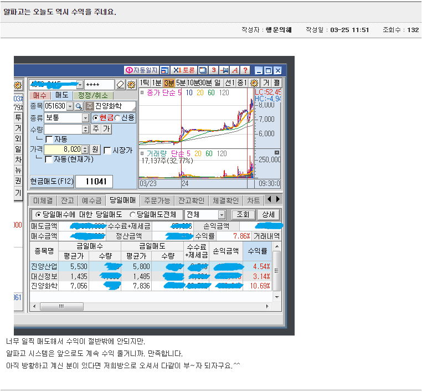
Task: Select the 1틱 chart interval
Action: (145, 83)
